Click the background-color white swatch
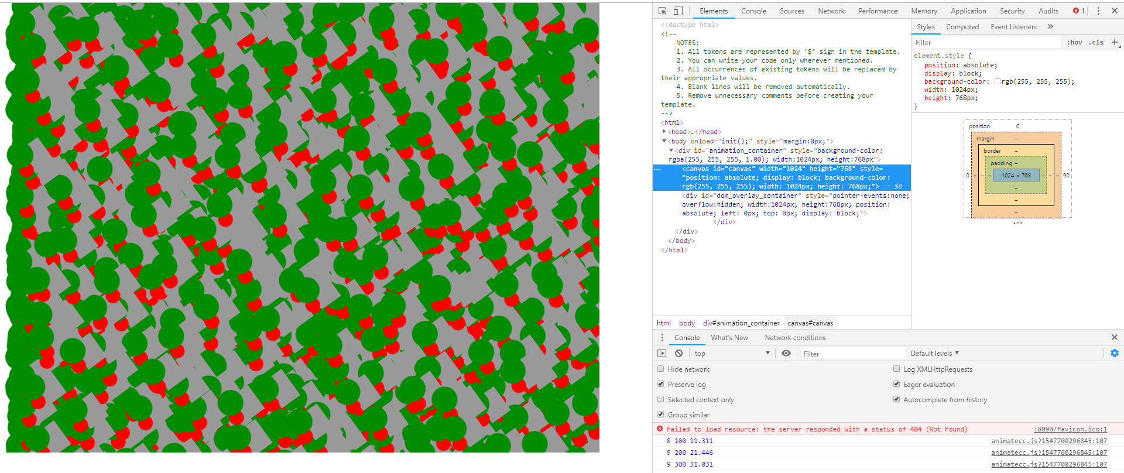Image resolution: width=1124 pixels, height=473 pixels. click(998, 82)
